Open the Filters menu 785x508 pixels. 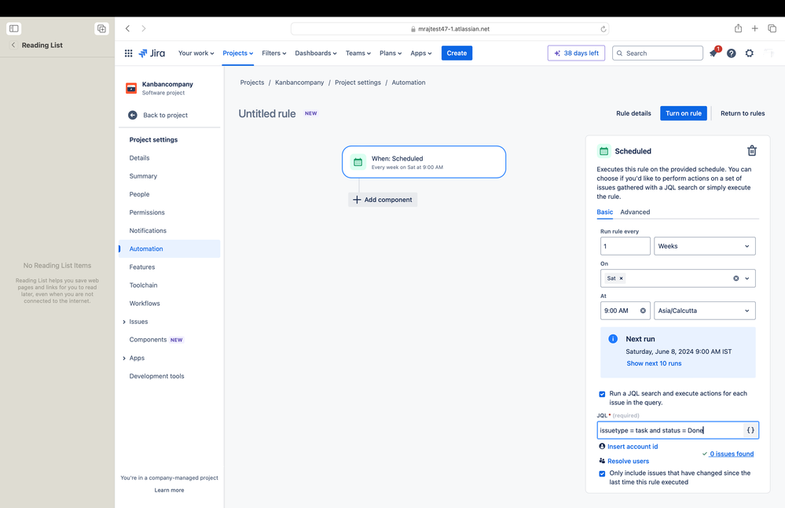[x=274, y=53]
